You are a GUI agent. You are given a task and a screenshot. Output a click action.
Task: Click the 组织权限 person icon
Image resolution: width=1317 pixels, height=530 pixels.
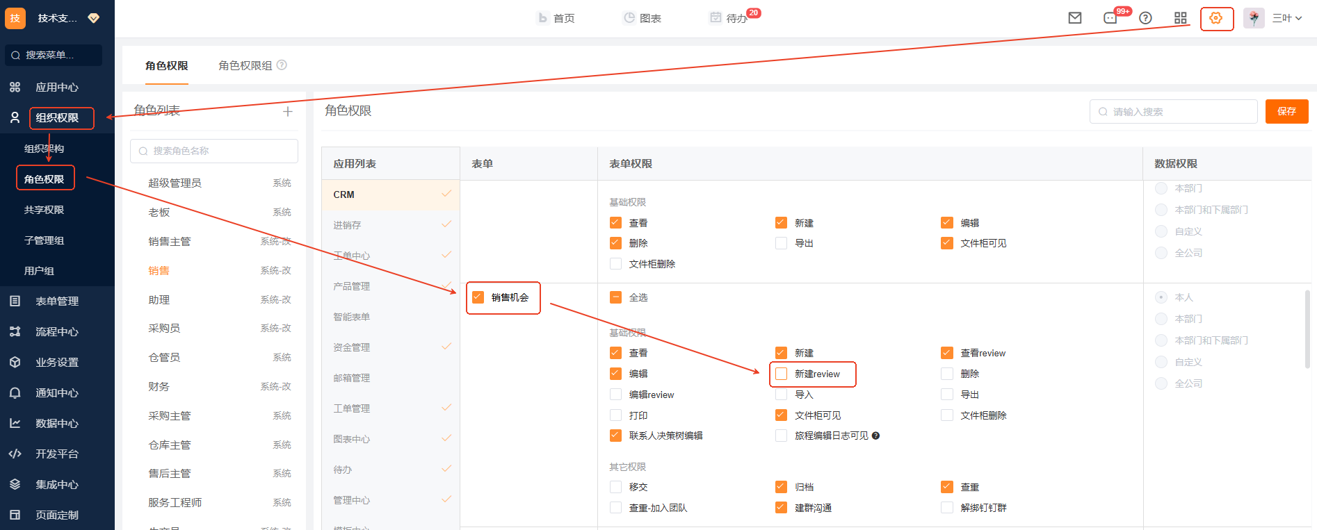(15, 117)
